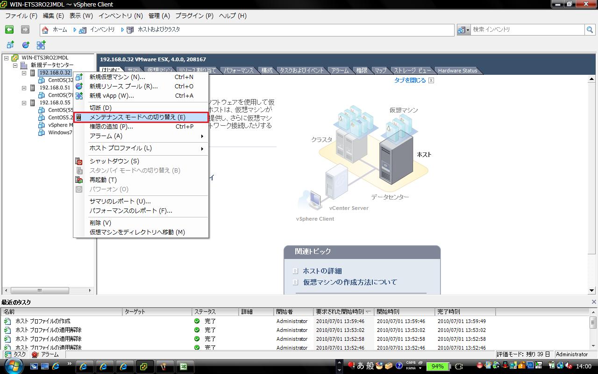
Task: Click the アラーム status bar button
Action: pos(45,354)
